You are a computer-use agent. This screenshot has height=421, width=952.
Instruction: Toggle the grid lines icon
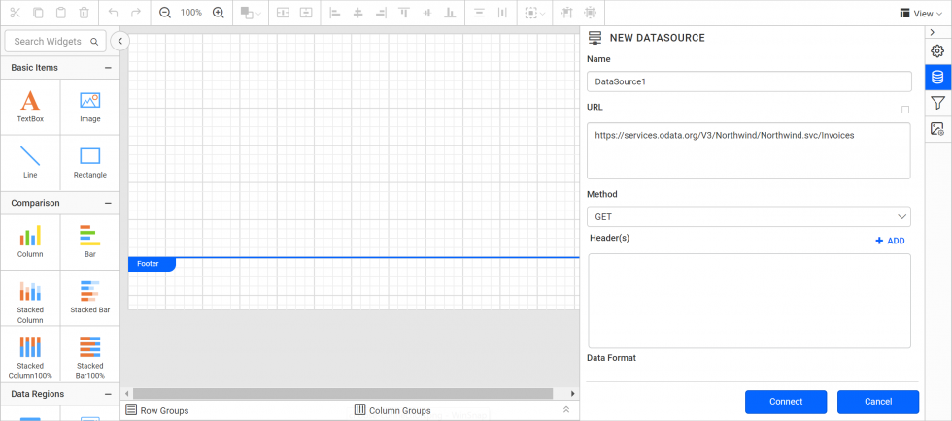click(x=567, y=13)
